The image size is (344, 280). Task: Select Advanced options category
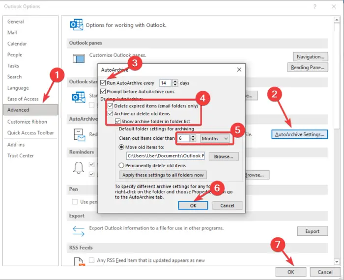(x=30, y=110)
